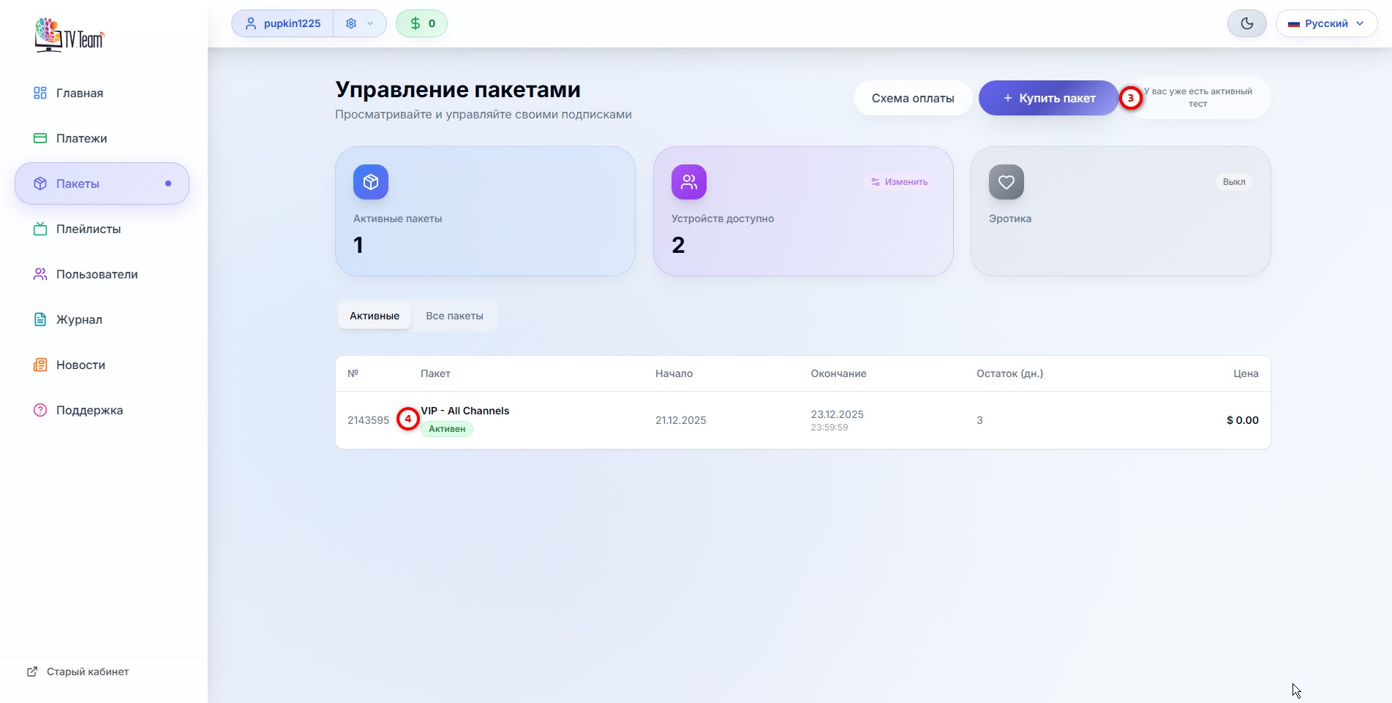Screen dimensions: 1392x703
Task: Select the Активные tab
Action: click(x=375, y=316)
